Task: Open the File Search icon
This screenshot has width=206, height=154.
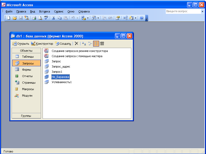Action: (27, 18)
